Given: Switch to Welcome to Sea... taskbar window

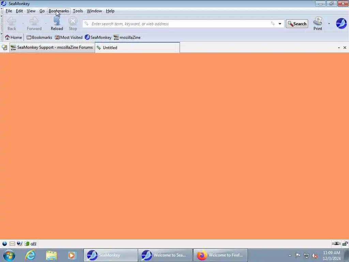Looking at the screenshot, I should (165, 255).
